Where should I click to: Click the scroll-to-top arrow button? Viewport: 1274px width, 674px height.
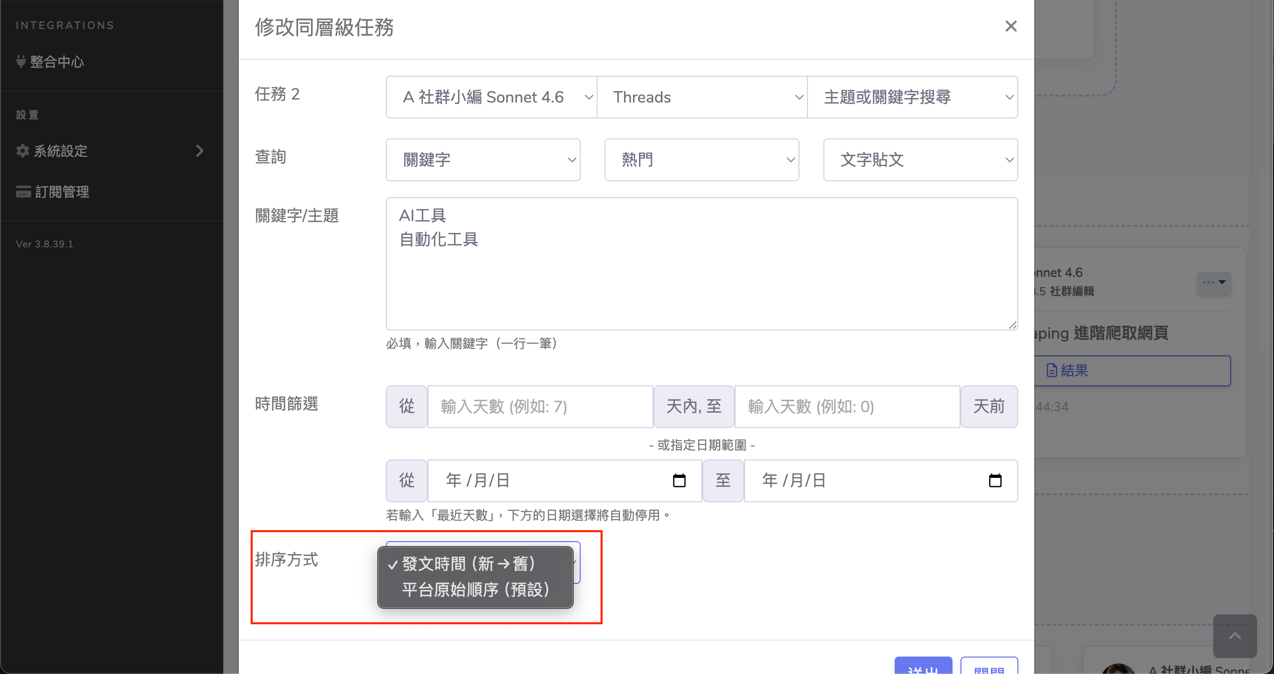coord(1234,636)
